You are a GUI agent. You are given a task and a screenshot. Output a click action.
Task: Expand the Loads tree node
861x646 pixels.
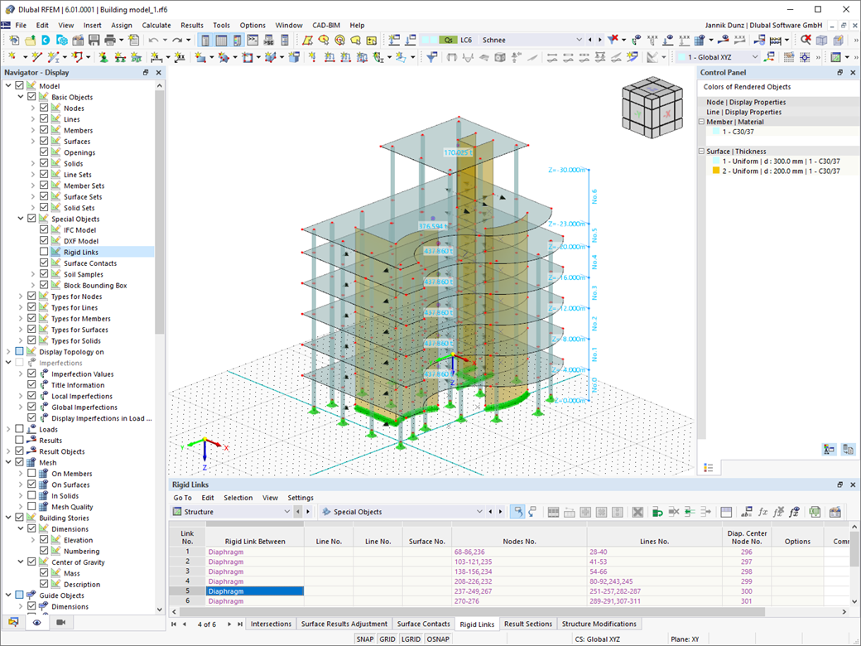[8, 429]
